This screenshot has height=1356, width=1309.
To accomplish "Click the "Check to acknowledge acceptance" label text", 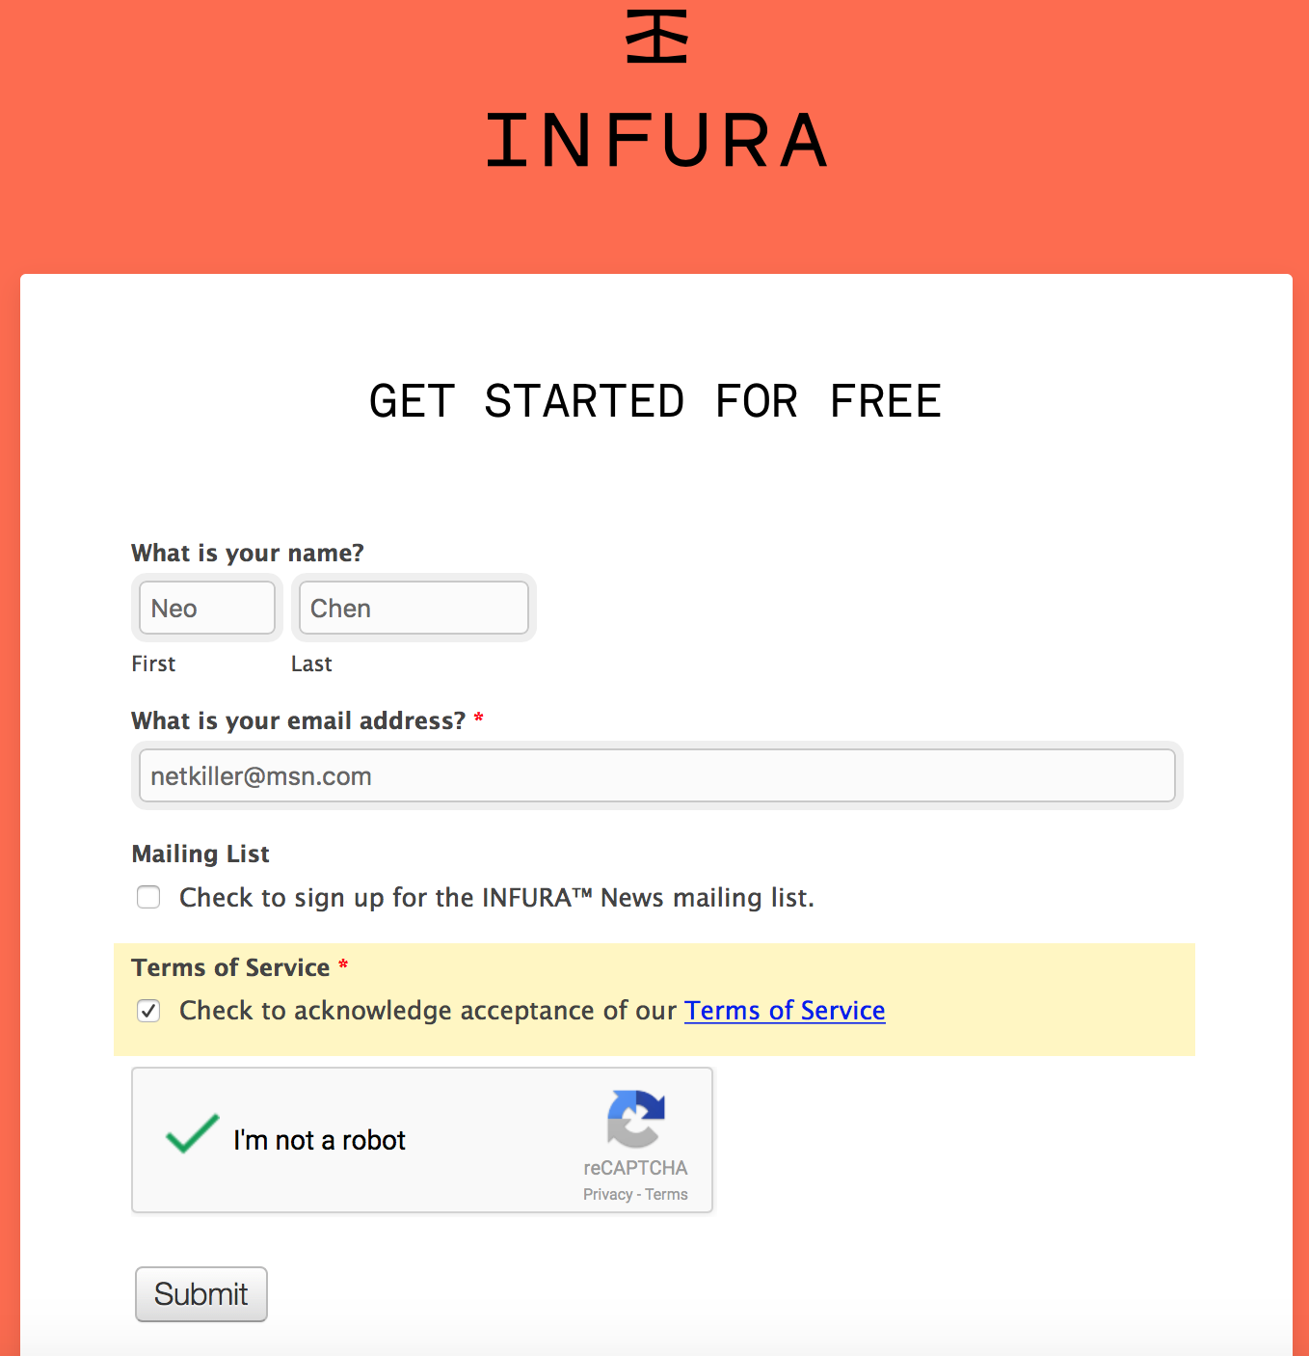I will tap(428, 1011).
